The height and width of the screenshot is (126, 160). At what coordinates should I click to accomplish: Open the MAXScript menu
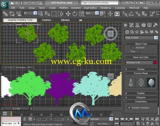(x=134, y=8)
